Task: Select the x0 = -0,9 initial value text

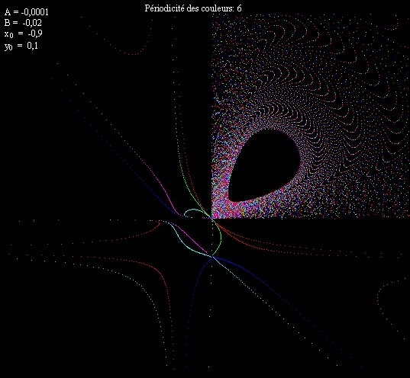Action: pyautogui.click(x=23, y=34)
